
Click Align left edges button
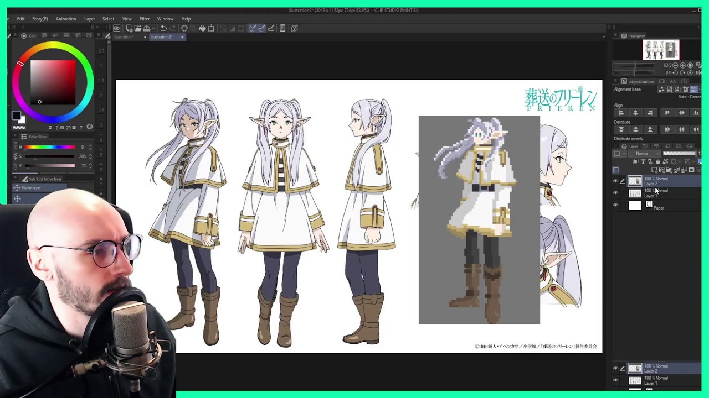[x=621, y=113]
